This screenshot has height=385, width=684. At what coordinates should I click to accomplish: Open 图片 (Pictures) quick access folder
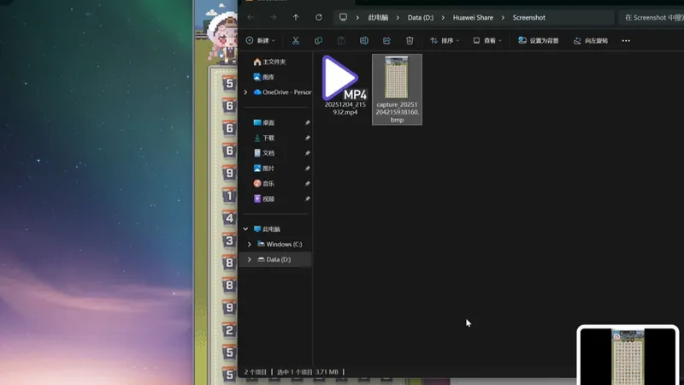[264, 169]
